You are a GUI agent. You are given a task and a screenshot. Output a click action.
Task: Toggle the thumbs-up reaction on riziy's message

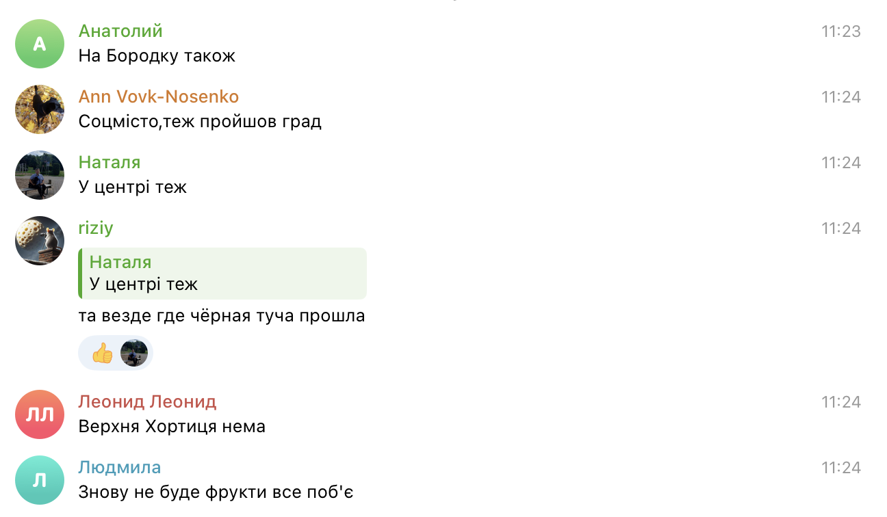pyautogui.click(x=103, y=354)
